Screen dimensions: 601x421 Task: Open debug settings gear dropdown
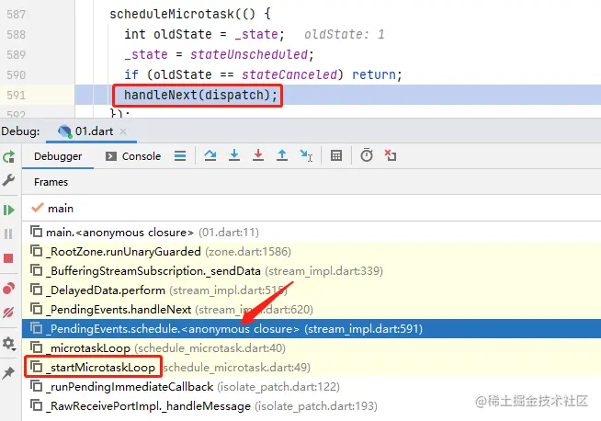click(x=9, y=343)
